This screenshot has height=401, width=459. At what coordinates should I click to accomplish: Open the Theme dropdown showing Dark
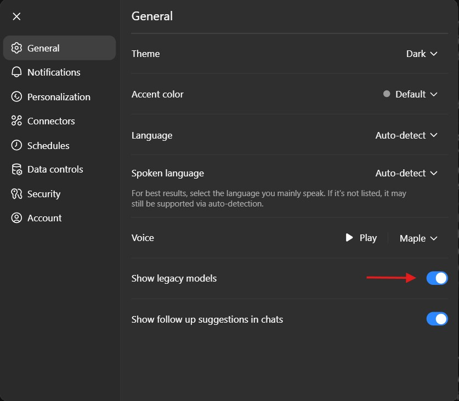[422, 54]
